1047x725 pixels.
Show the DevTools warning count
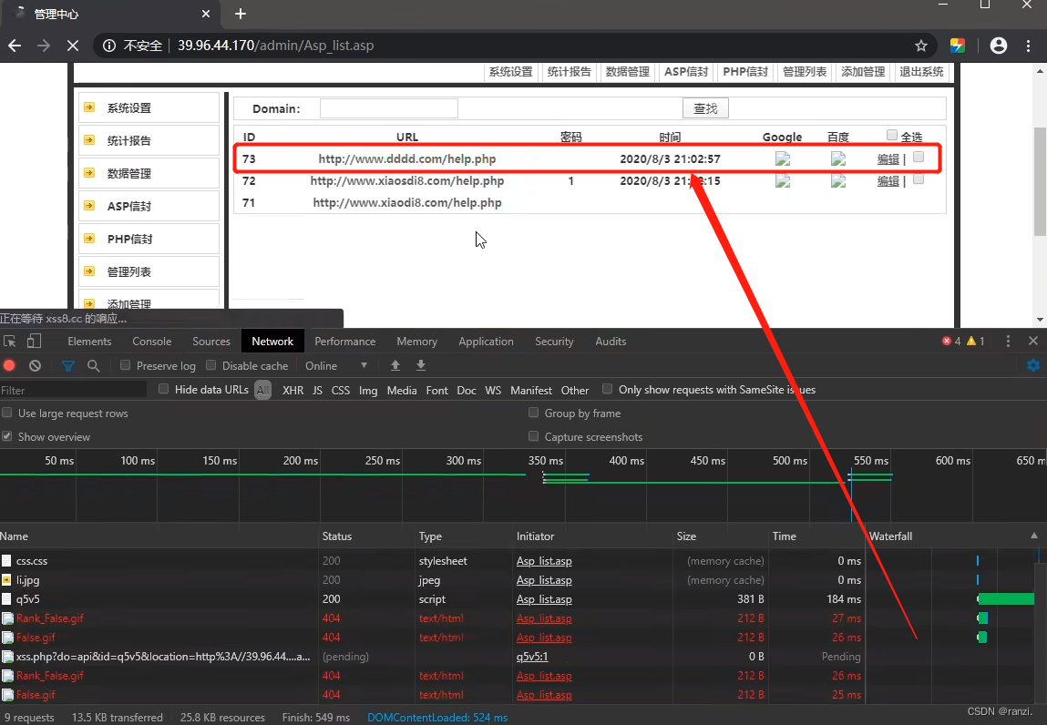pyautogui.click(x=976, y=342)
